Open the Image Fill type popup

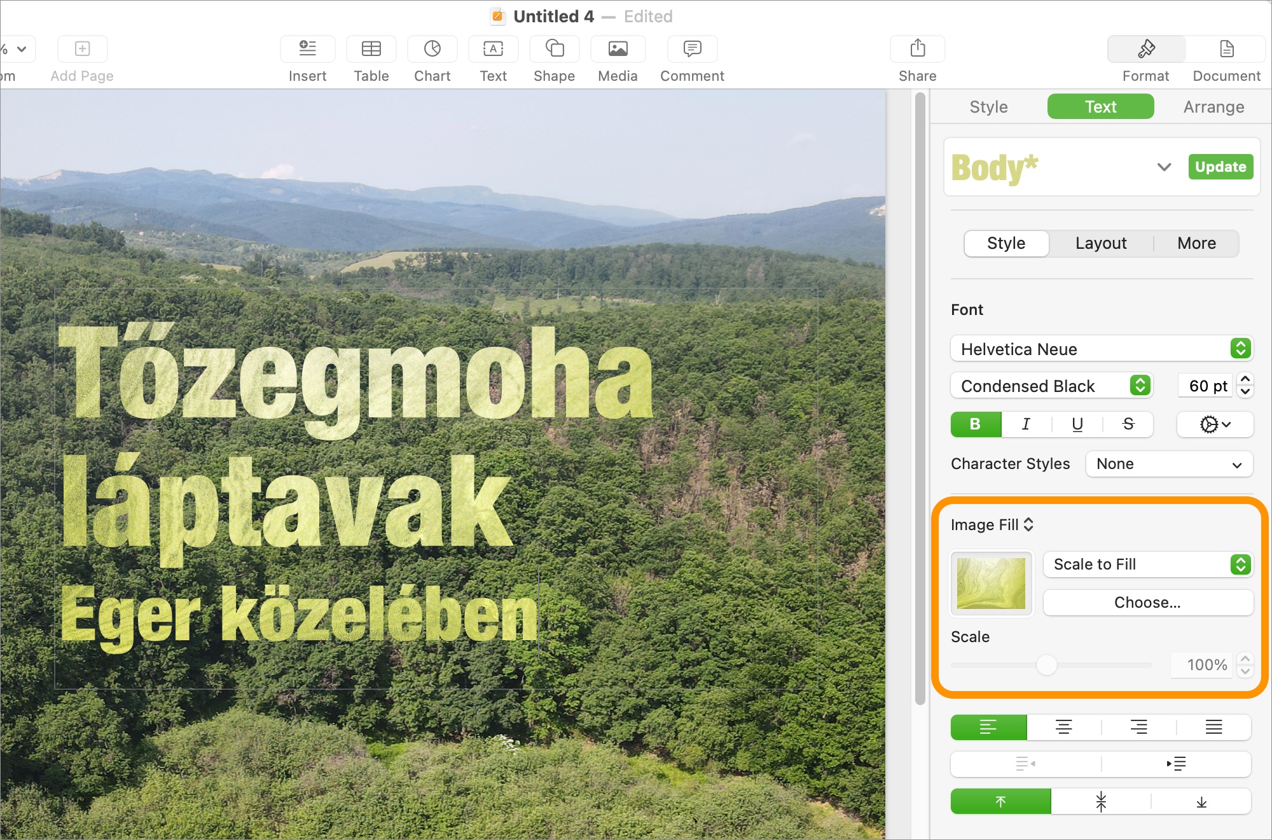(x=992, y=525)
